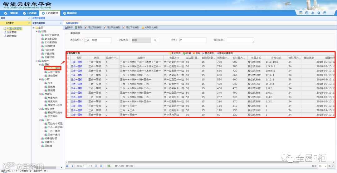Image resolution: width=337 pixels, height=173 pixels.
Task: Check the row with 分布公式 1:10:1
Action: pos(67,84)
